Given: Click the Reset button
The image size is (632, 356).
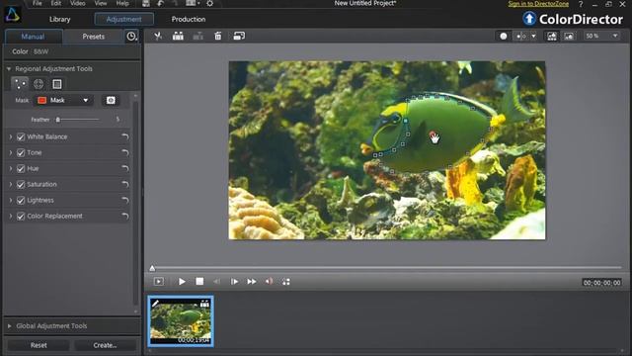Looking at the screenshot, I should pyautogui.click(x=39, y=345).
